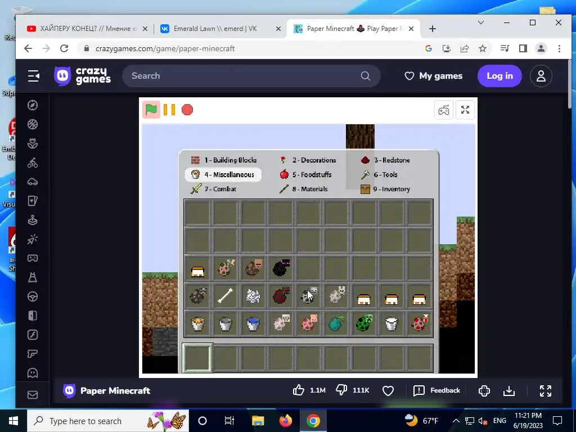Pick the bone item
The height and width of the screenshot is (432, 576).
coord(225,296)
